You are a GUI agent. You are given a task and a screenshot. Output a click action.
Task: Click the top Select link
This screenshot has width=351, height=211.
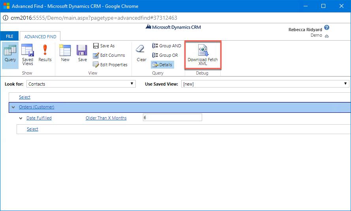pos(24,97)
